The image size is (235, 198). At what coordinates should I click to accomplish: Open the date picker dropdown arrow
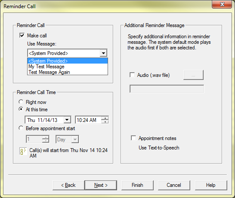coord(67,120)
